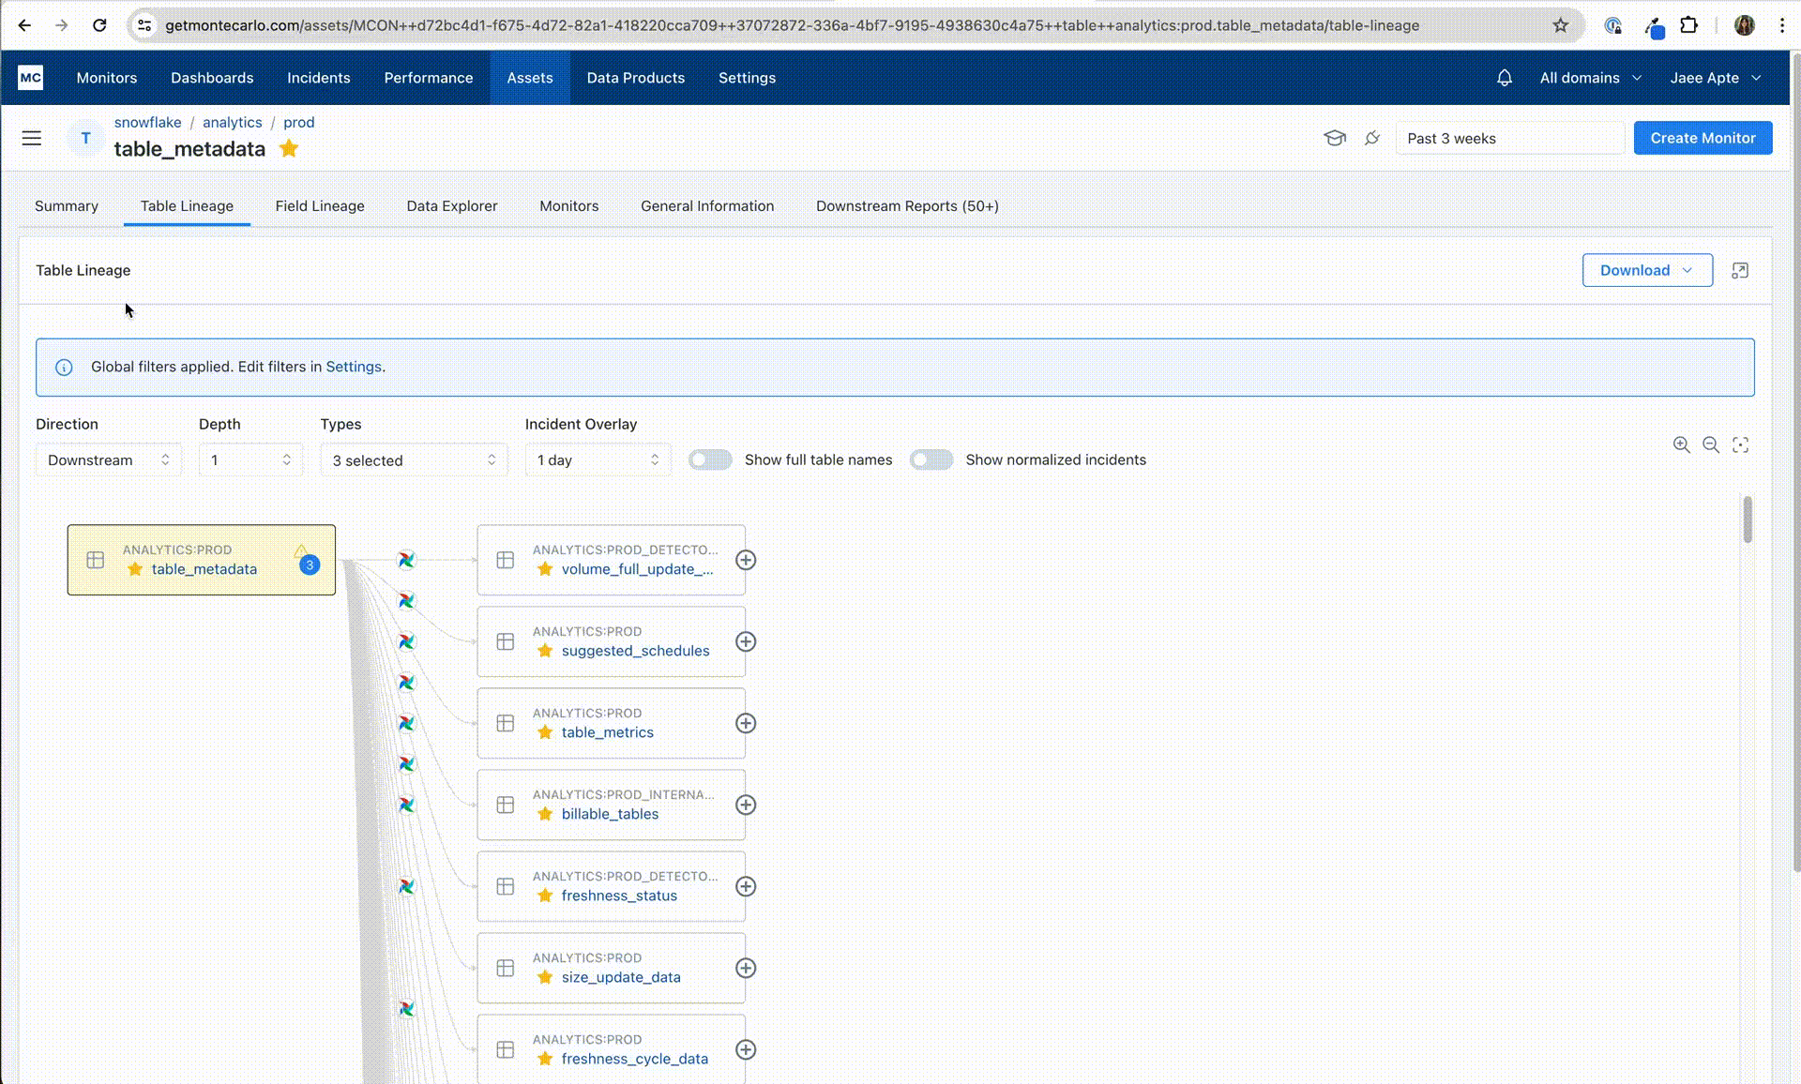Expand lineage to fullscreen icon

click(1740, 270)
